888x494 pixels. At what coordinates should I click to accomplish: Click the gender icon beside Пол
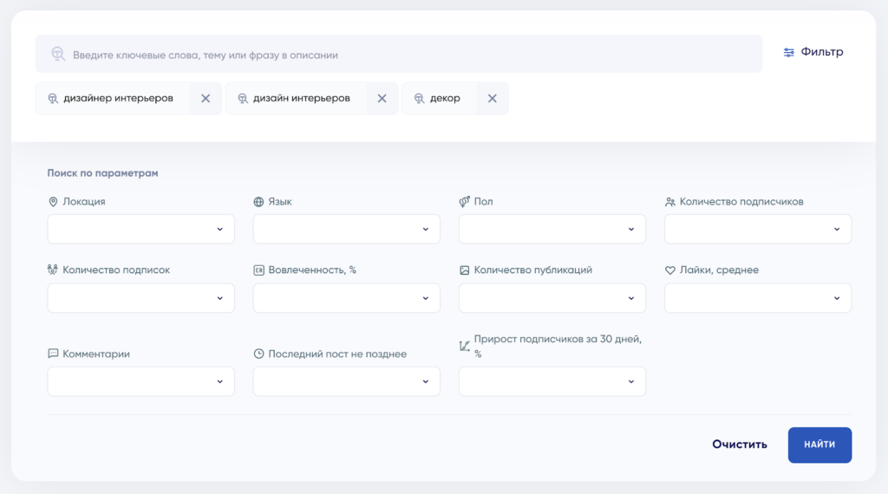pos(465,201)
